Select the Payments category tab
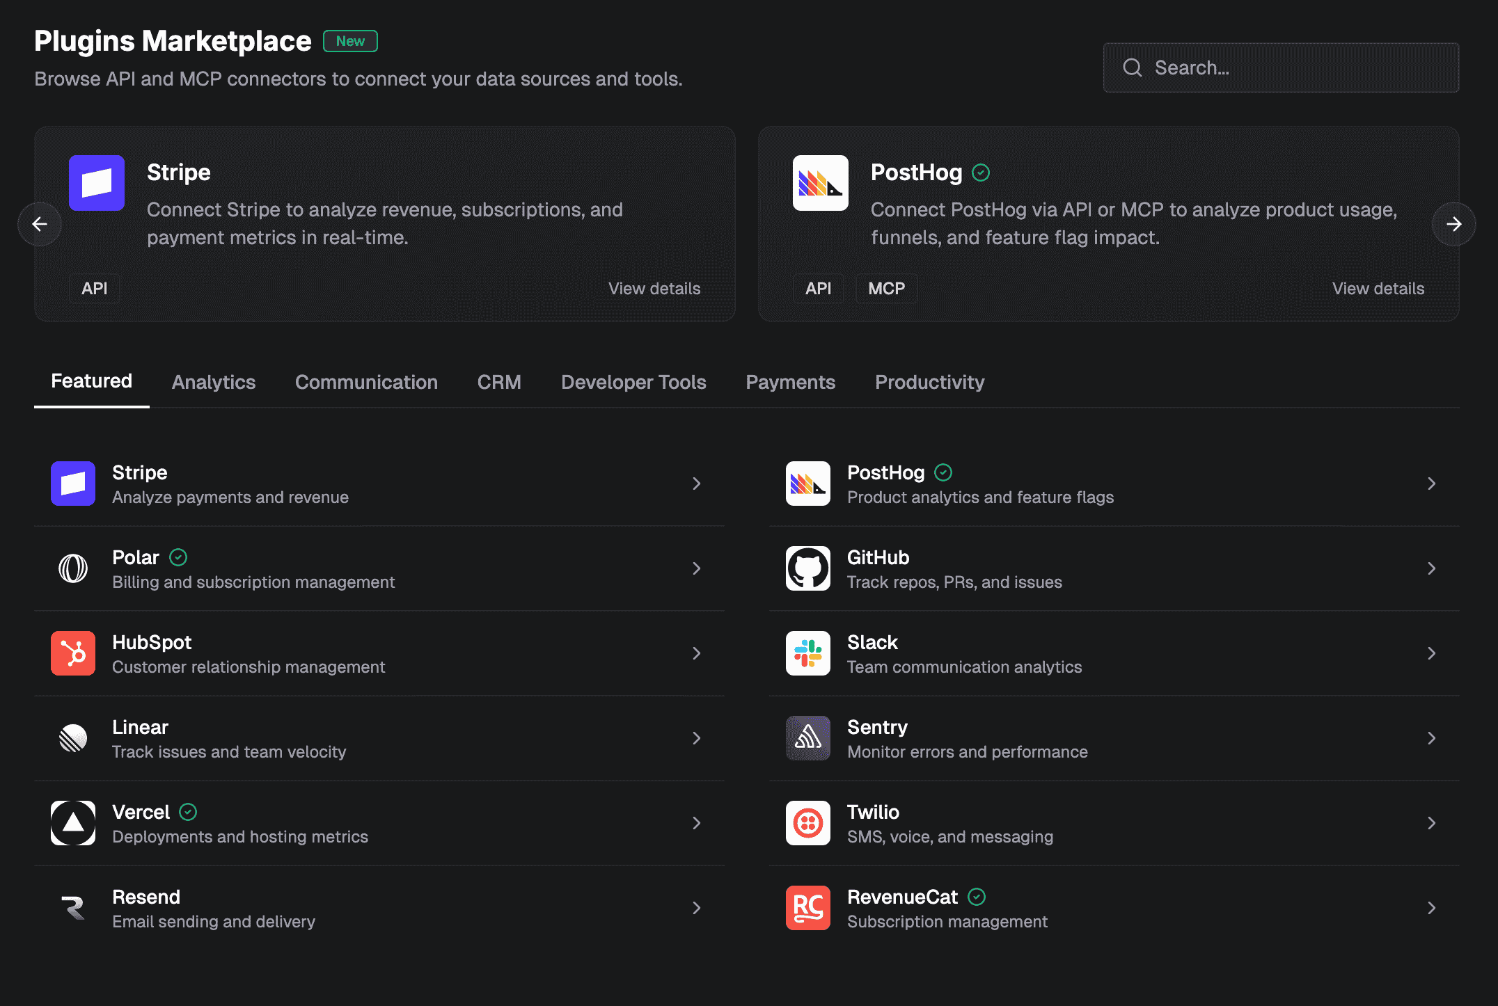This screenshot has width=1498, height=1006. 790,382
